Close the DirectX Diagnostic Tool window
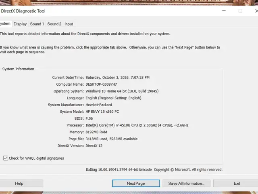 [256, 11]
